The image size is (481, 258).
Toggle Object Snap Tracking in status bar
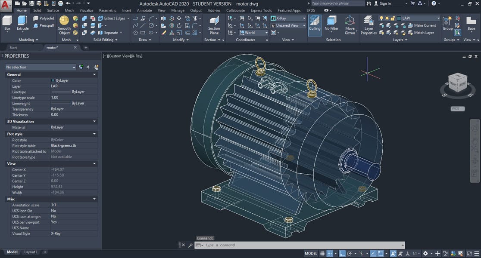click(373, 253)
